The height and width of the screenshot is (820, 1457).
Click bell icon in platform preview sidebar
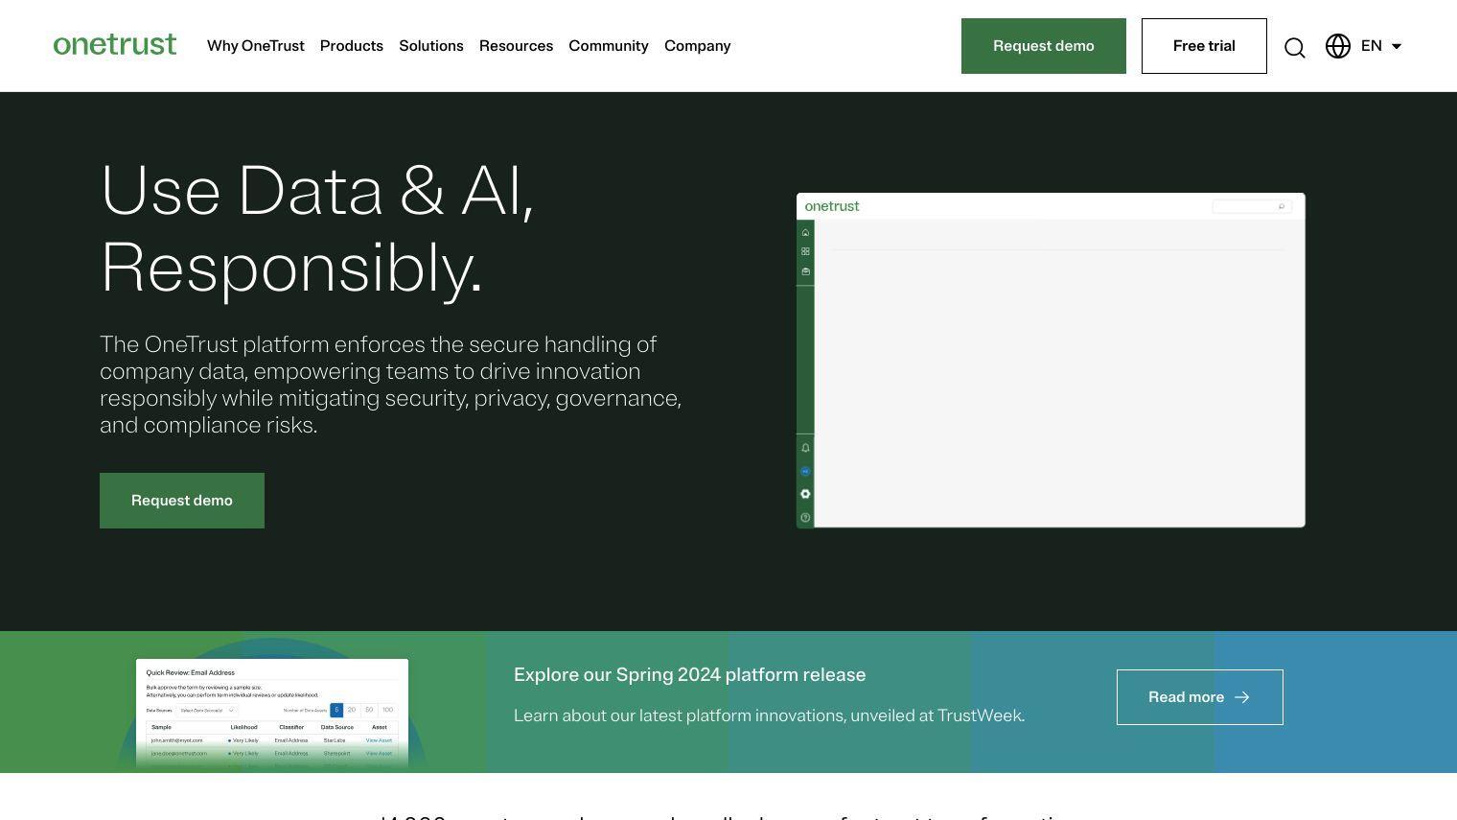[805, 448]
